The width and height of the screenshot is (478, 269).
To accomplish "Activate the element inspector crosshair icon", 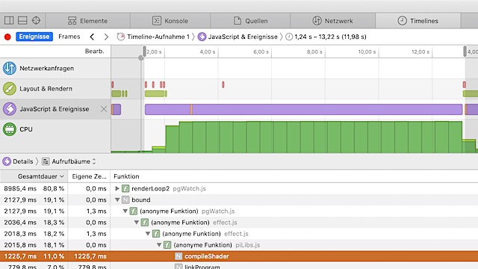I will pyautogui.click(x=36, y=20).
